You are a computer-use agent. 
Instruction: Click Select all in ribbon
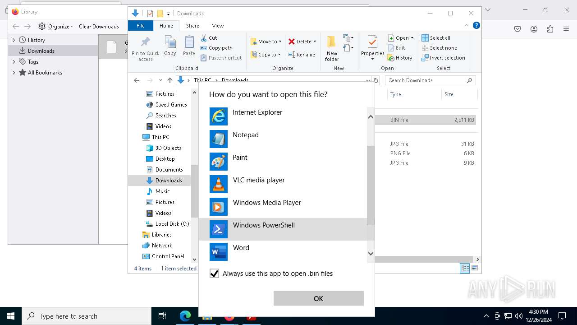pyautogui.click(x=436, y=38)
